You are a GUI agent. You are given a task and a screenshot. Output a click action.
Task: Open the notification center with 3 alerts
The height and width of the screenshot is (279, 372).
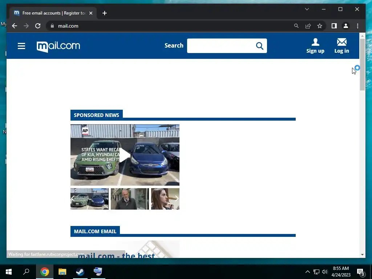361,272
